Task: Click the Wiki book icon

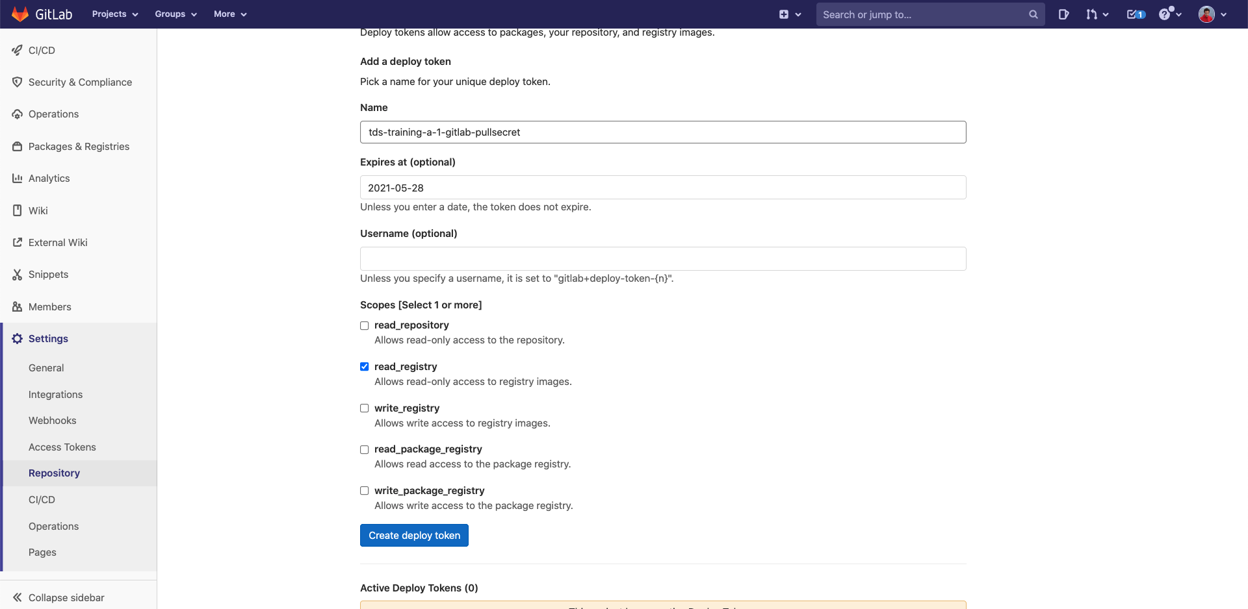Action: [x=18, y=210]
